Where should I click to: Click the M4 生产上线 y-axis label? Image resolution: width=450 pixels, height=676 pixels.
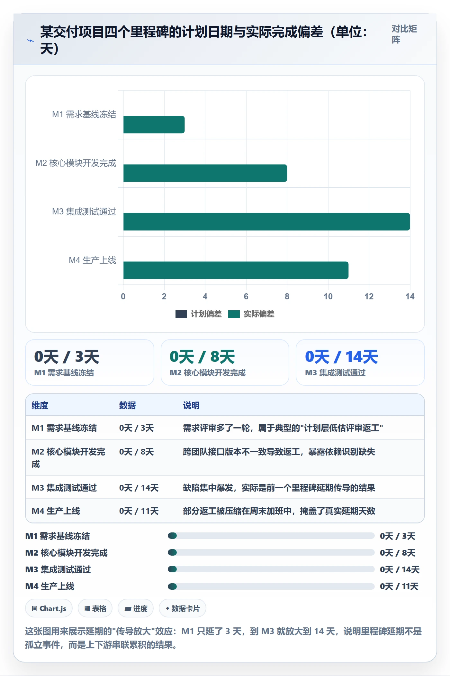93,260
